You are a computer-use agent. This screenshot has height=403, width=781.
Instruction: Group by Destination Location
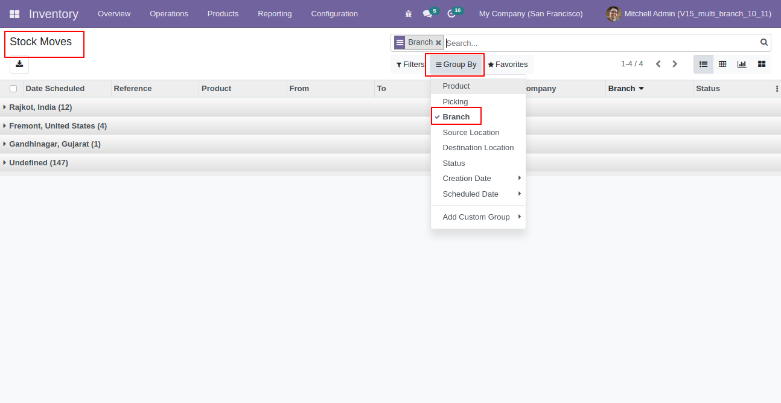[x=478, y=148]
